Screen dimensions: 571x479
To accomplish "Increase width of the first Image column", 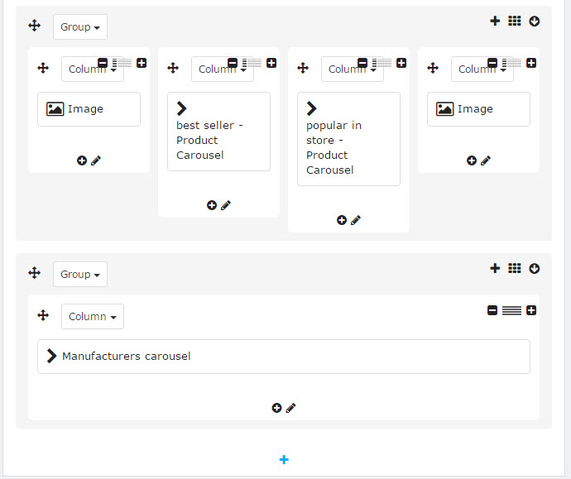I will pos(142,63).
